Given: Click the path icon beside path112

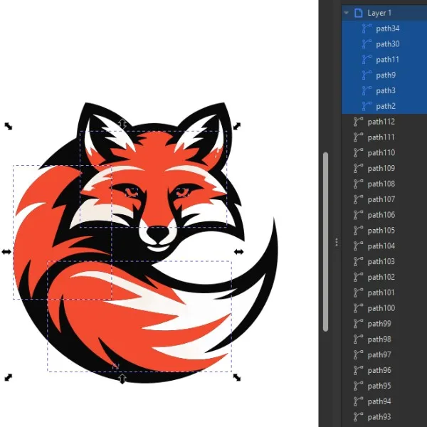Looking at the screenshot, I should coord(359,122).
